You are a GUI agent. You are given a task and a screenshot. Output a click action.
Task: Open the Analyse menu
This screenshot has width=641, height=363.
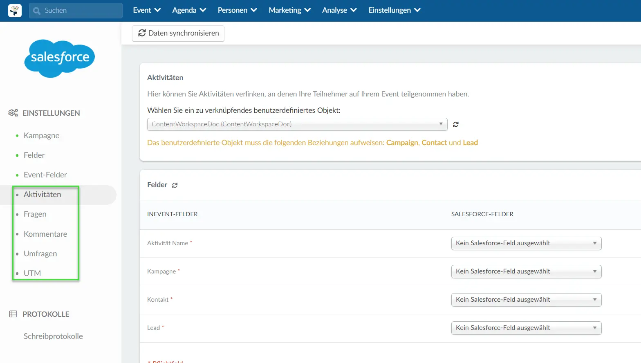pyautogui.click(x=339, y=10)
